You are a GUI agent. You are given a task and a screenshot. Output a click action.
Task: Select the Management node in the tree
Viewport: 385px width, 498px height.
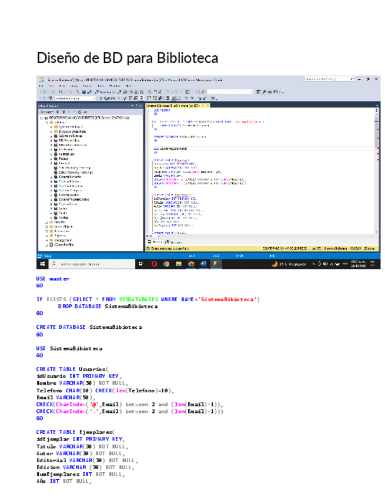(63, 240)
